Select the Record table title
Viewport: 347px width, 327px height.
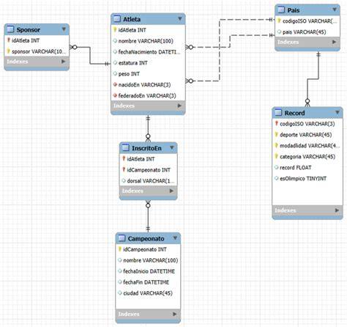pos(294,113)
